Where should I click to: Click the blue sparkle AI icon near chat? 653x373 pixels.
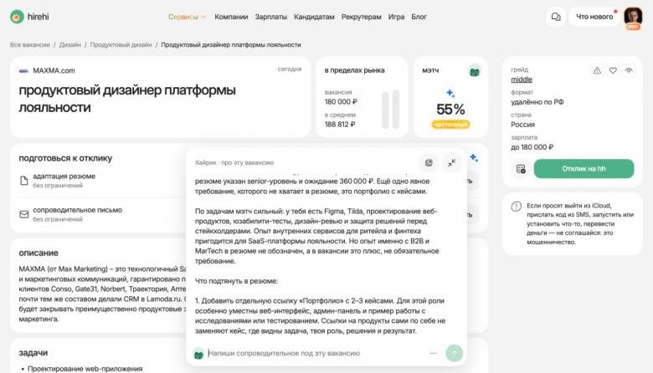(x=474, y=158)
